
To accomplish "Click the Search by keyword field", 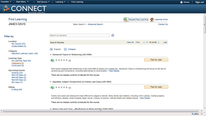I will 80,35.
